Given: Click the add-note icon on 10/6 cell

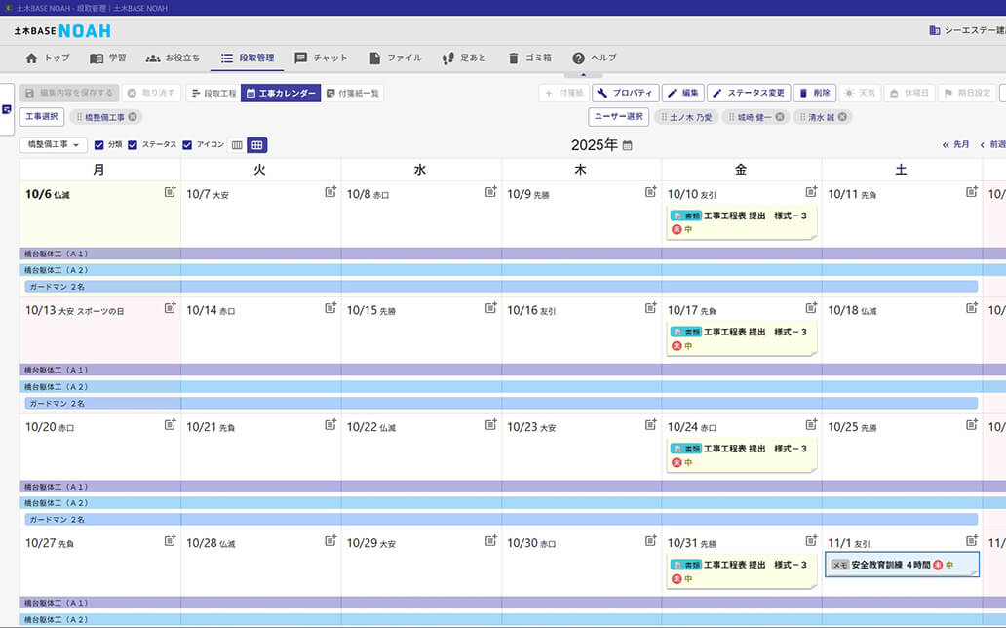Looking at the screenshot, I should click(170, 192).
